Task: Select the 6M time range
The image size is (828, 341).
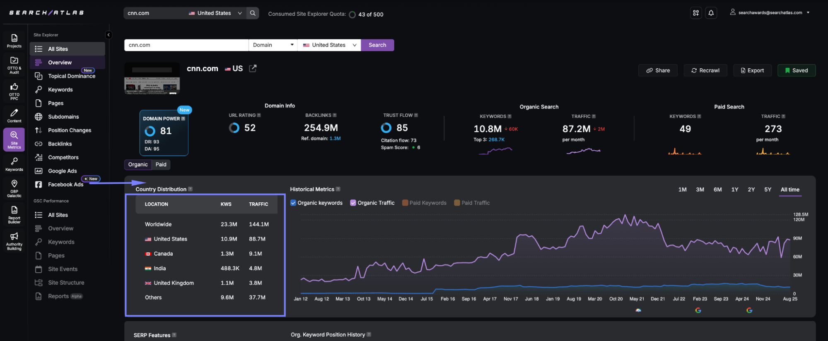Action: [718, 190]
